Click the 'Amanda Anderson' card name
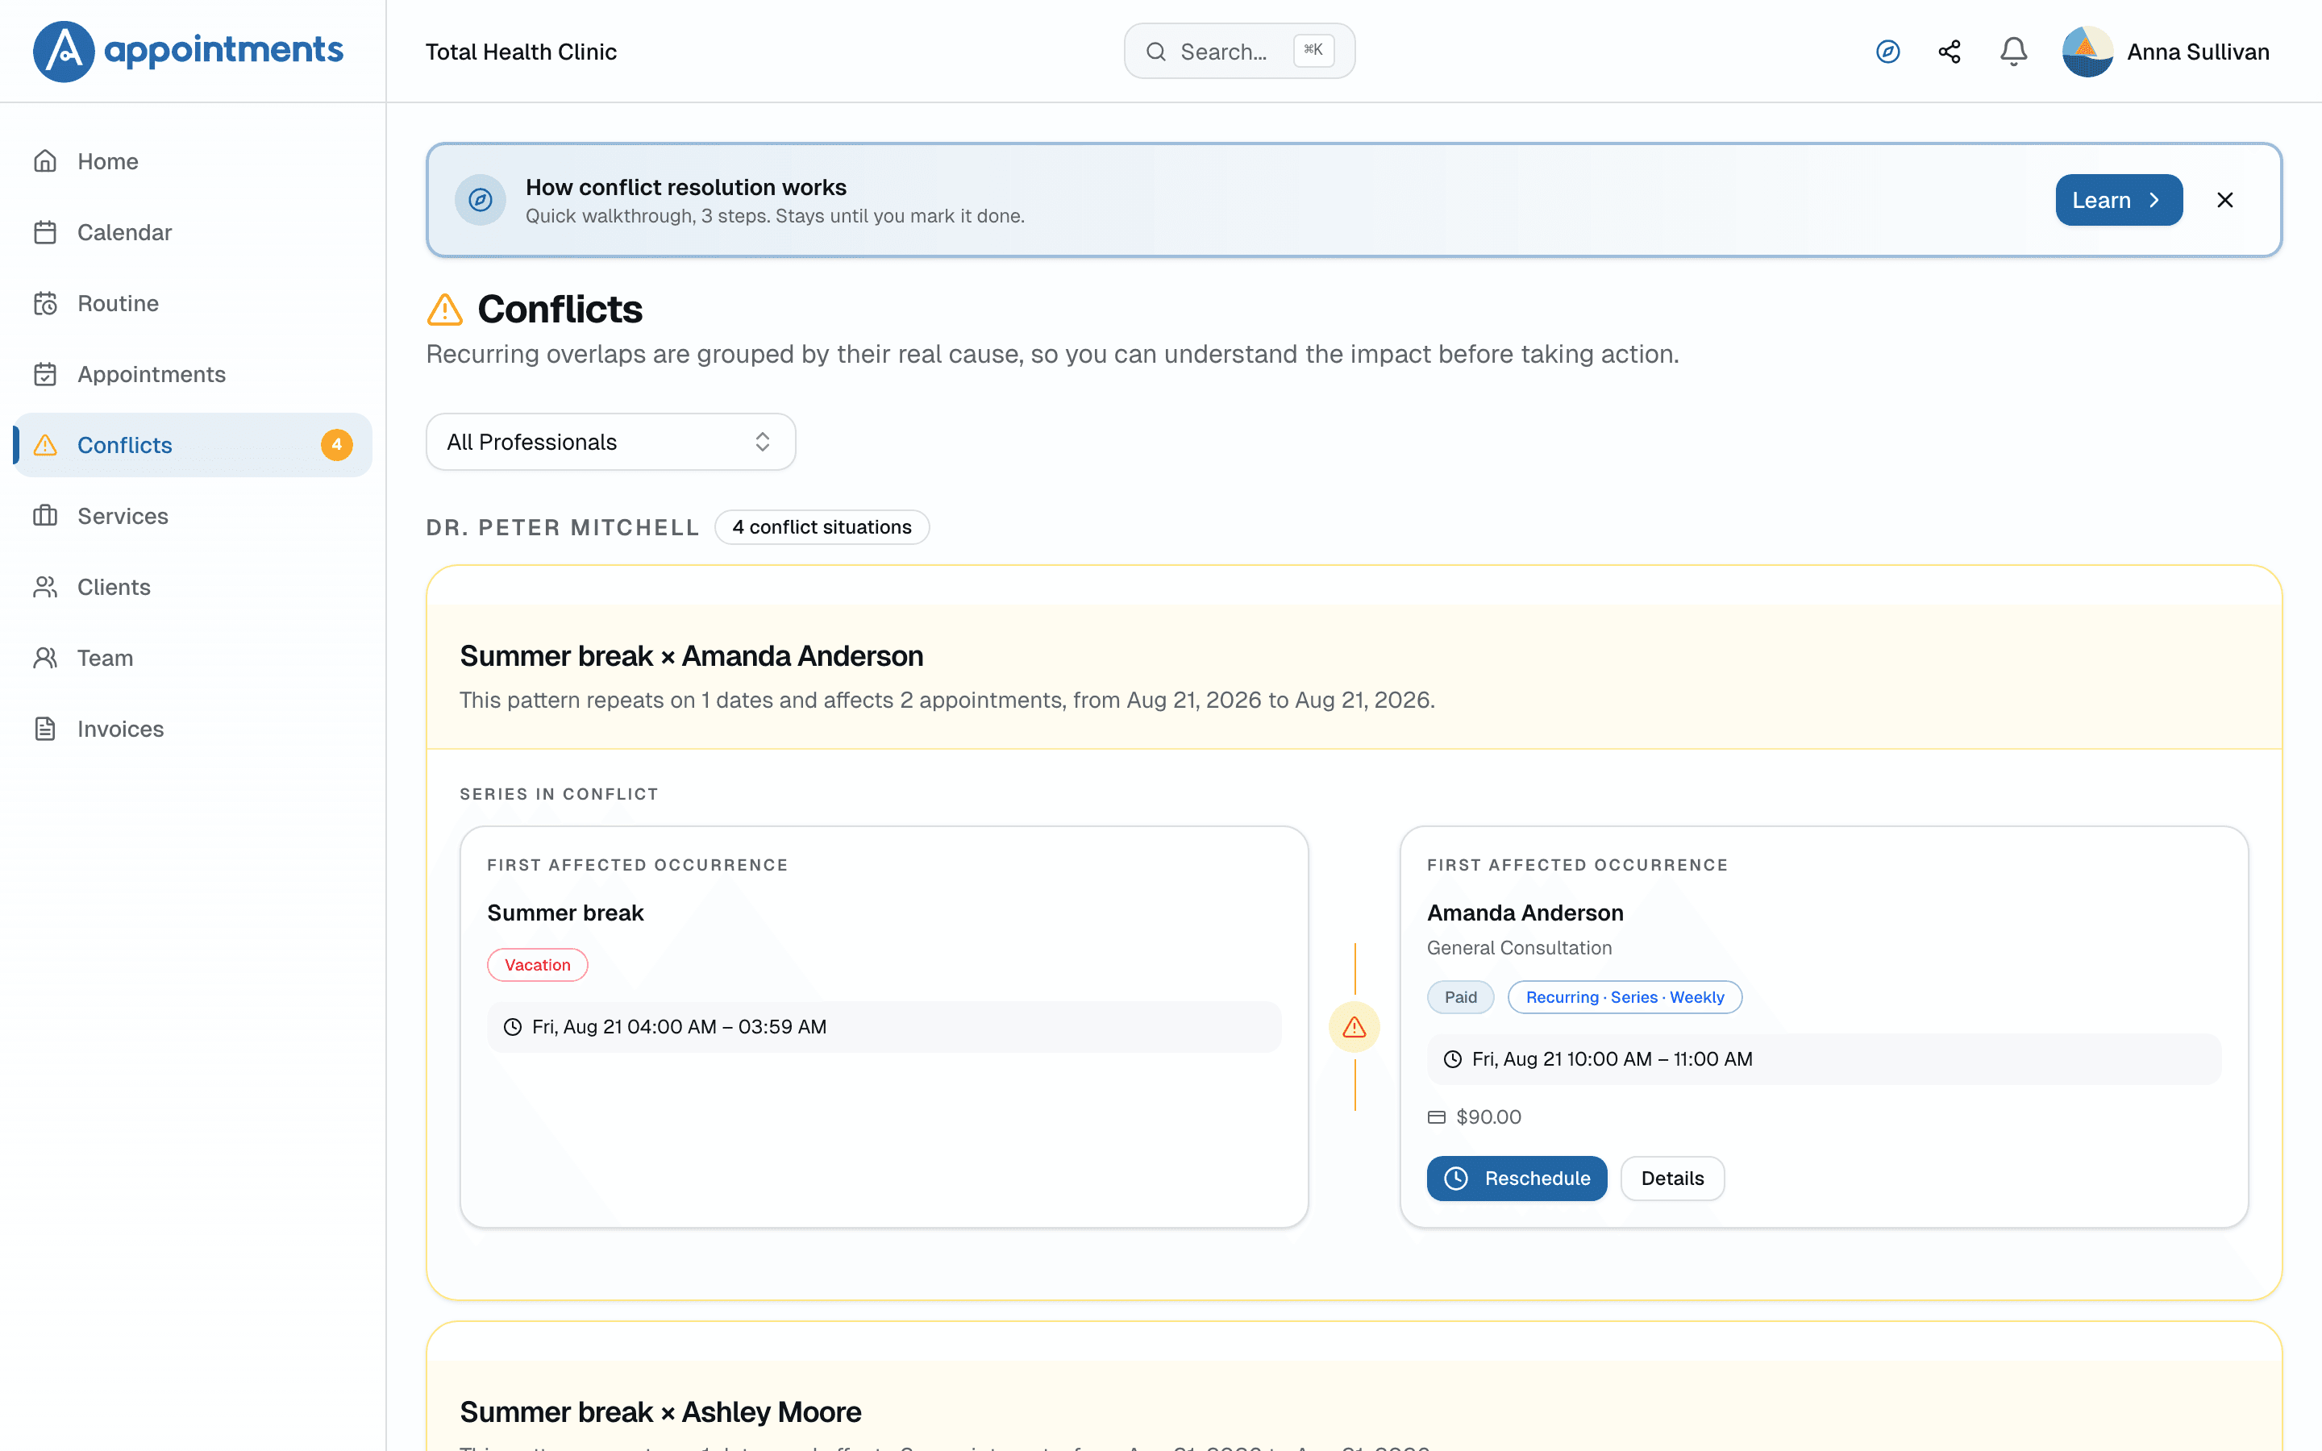 click(1525, 913)
